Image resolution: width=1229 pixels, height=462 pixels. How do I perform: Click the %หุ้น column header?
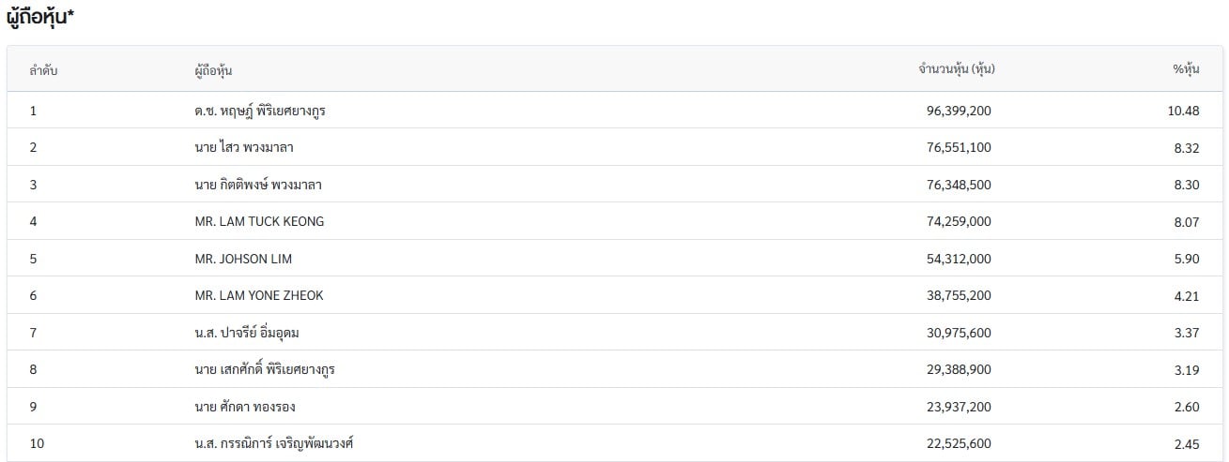pos(1186,69)
